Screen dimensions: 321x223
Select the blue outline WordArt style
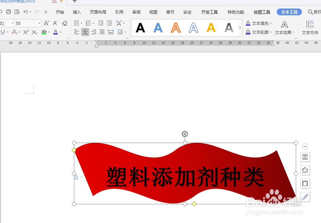[194, 28]
